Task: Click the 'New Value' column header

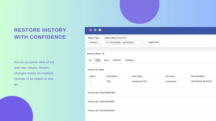Action: click(x=137, y=76)
